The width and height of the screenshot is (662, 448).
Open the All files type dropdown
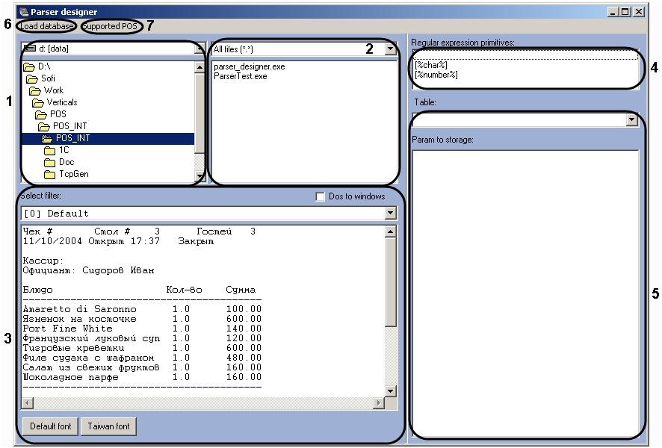click(x=390, y=49)
